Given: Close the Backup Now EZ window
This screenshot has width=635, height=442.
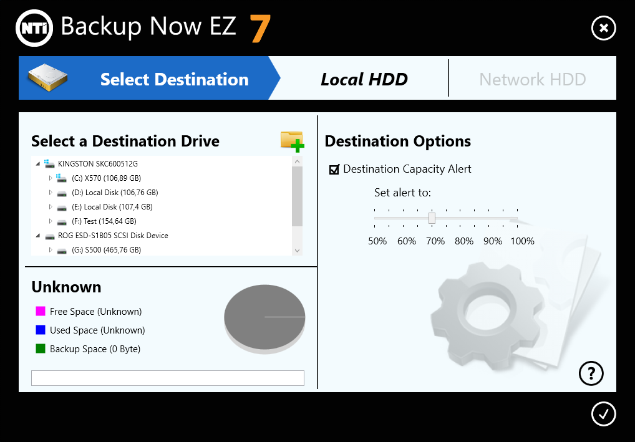Looking at the screenshot, I should pyautogui.click(x=603, y=27).
